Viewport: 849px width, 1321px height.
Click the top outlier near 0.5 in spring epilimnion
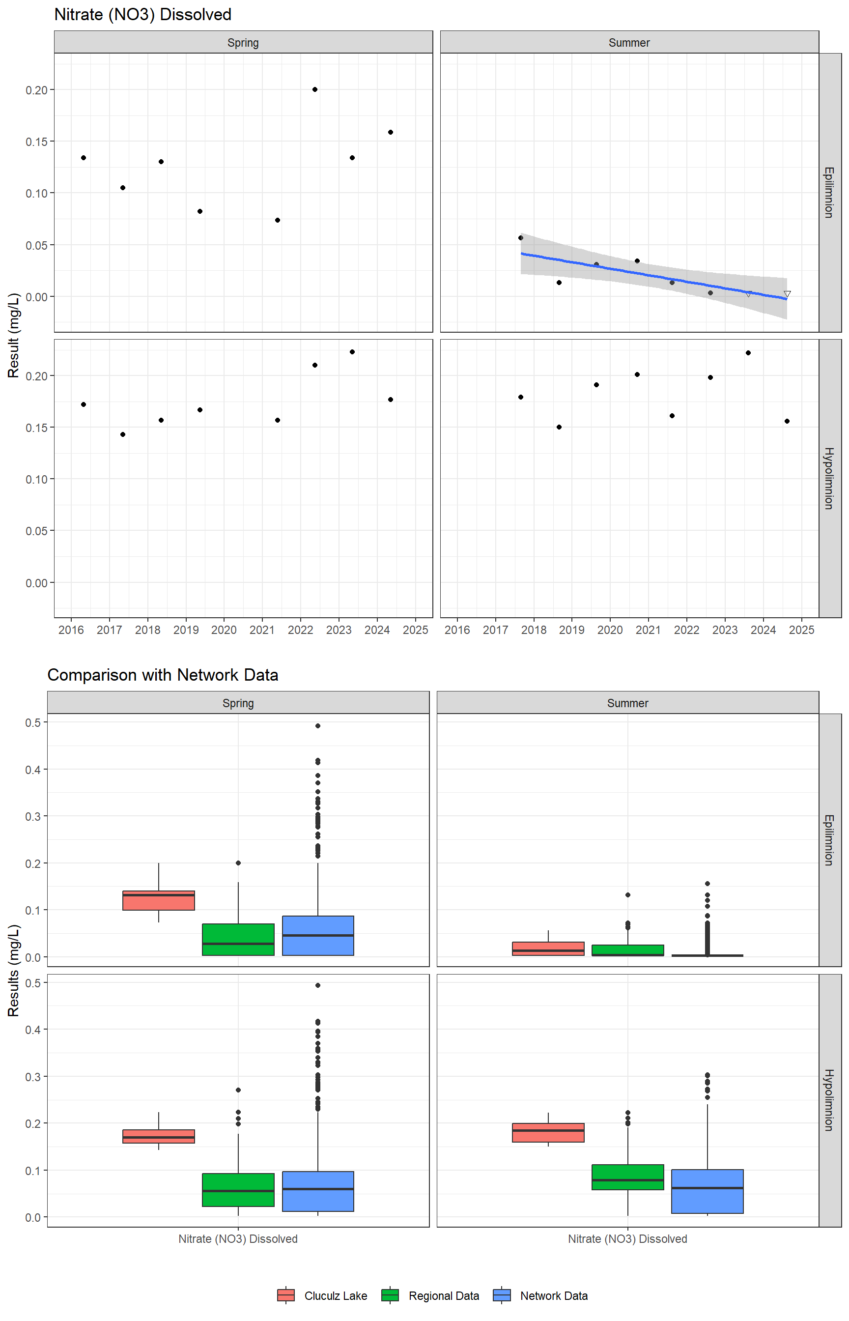[318, 725]
